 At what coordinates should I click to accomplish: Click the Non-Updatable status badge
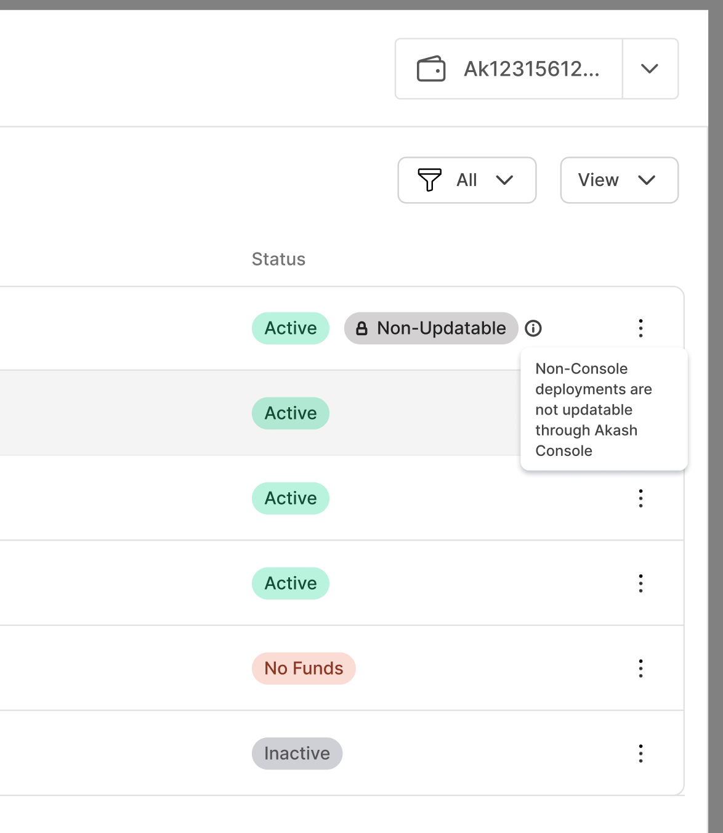(x=430, y=328)
